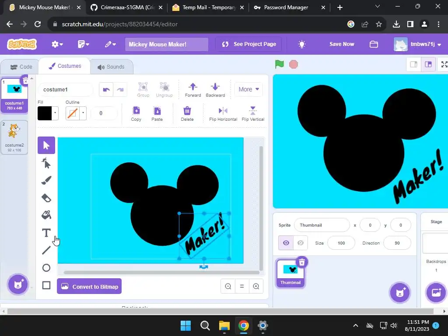Viewport: 448px width, 336px height.
Task: Click the Redo arrow button
Action: pyautogui.click(x=120, y=89)
